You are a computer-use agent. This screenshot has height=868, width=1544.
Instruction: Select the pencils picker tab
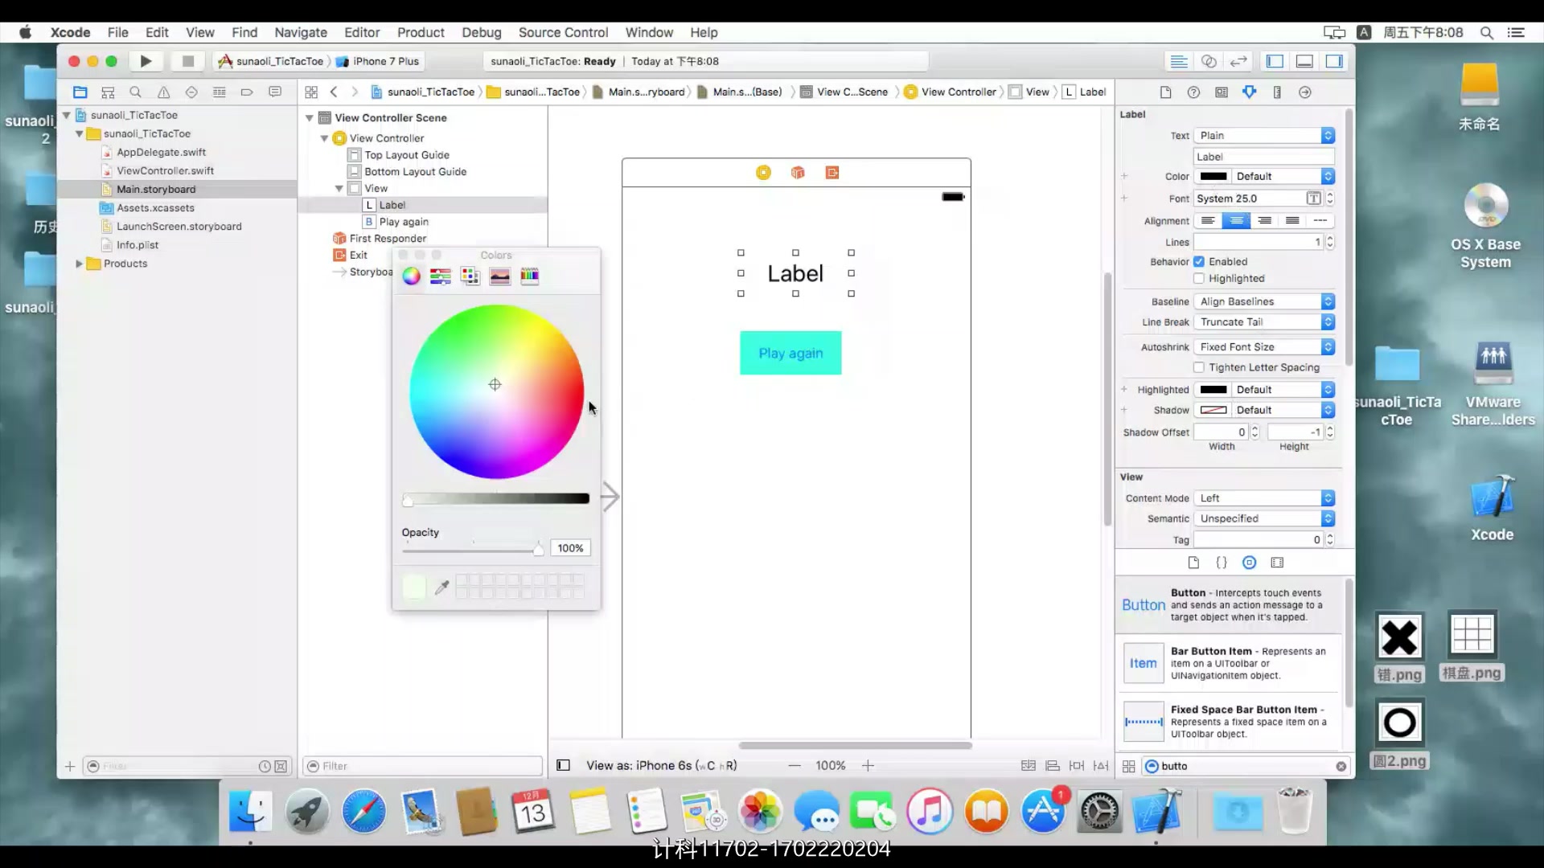tap(529, 276)
